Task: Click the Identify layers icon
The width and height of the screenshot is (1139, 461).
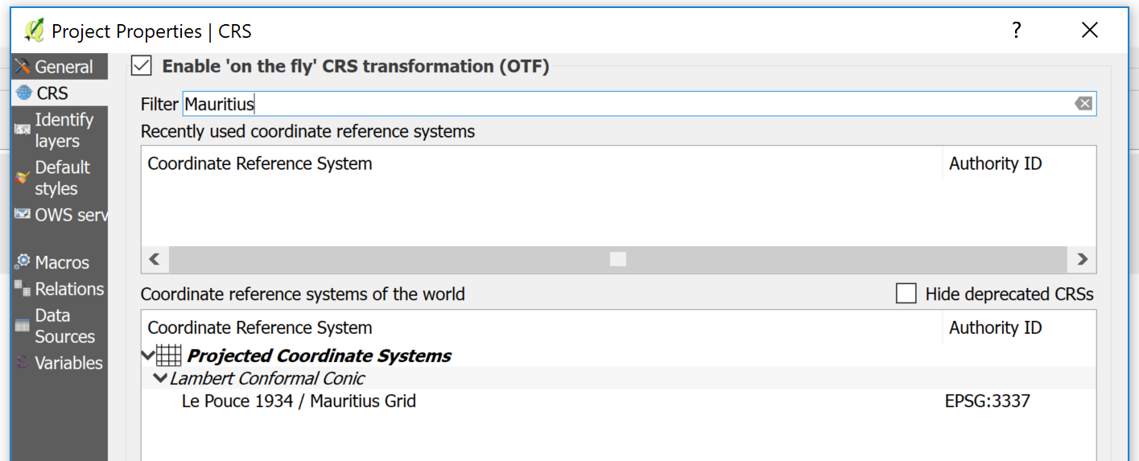Action: click(23, 130)
